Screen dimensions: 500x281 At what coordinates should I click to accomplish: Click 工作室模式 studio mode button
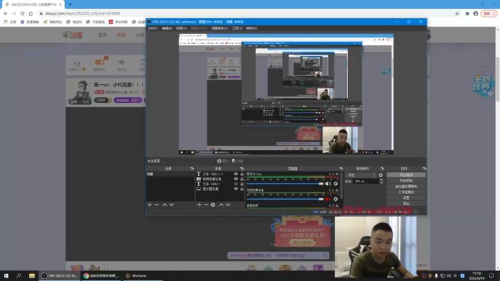click(406, 192)
